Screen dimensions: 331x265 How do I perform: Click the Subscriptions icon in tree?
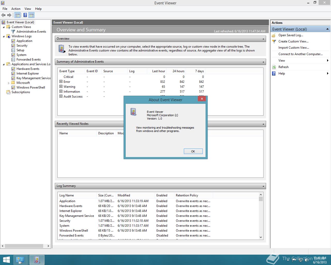(x=8, y=92)
